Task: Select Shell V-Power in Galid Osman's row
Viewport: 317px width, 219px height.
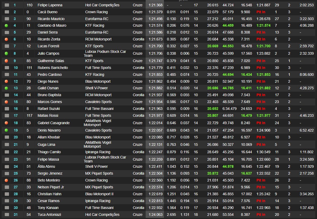Action: [x=97, y=88]
